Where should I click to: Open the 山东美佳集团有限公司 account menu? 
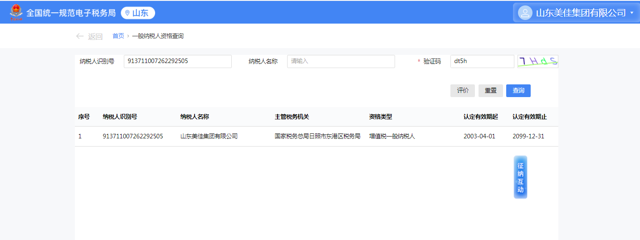click(x=581, y=13)
